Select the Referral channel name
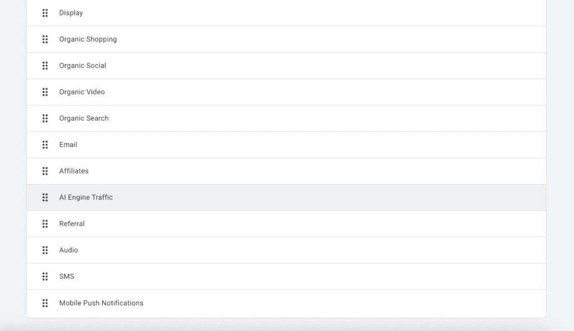Image resolution: width=574 pixels, height=331 pixels. pyautogui.click(x=72, y=224)
